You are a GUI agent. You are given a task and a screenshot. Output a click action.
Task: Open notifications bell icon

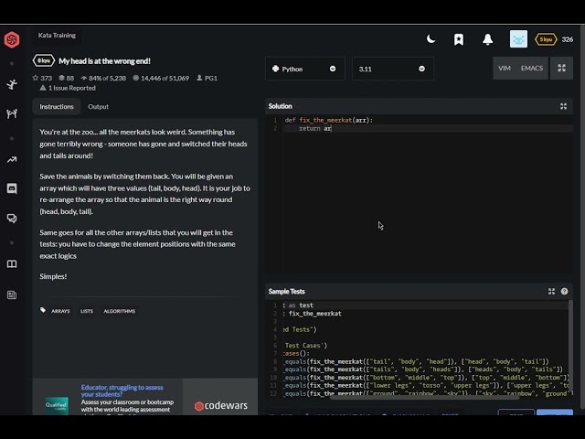487,39
